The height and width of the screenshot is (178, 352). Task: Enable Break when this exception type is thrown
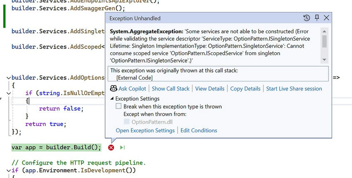point(118,106)
